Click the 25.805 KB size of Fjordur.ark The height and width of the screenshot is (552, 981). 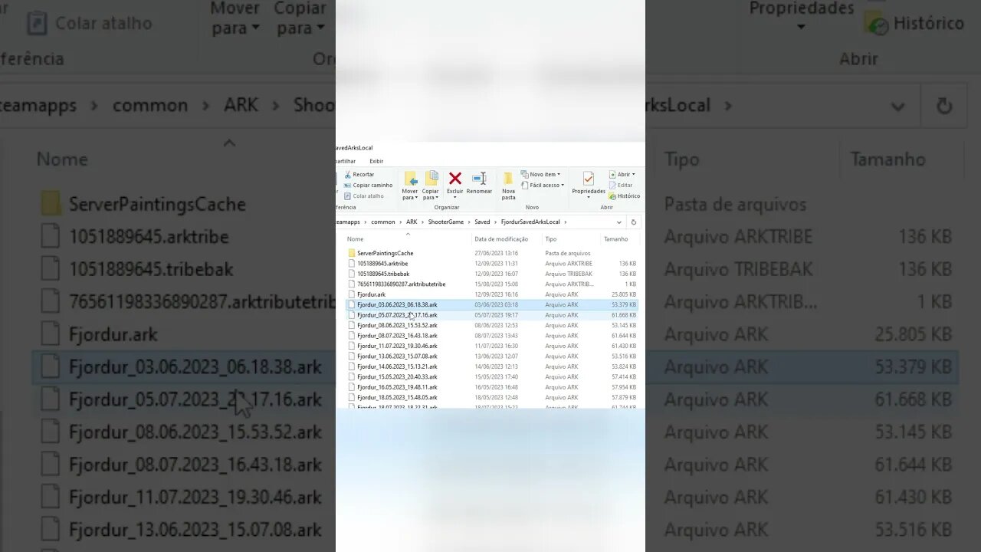point(623,294)
